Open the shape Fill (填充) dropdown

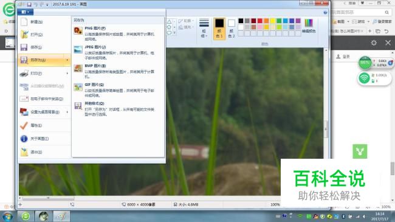(x=186, y=27)
